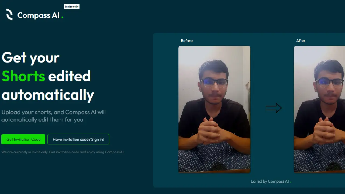Image resolution: width=345 pixels, height=194 pixels.
Task: Select the 'Invite only' badge
Action: pos(72,6)
